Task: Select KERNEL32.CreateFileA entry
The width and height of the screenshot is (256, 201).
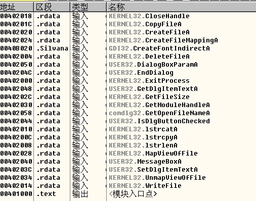Action: click(x=149, y=32)
